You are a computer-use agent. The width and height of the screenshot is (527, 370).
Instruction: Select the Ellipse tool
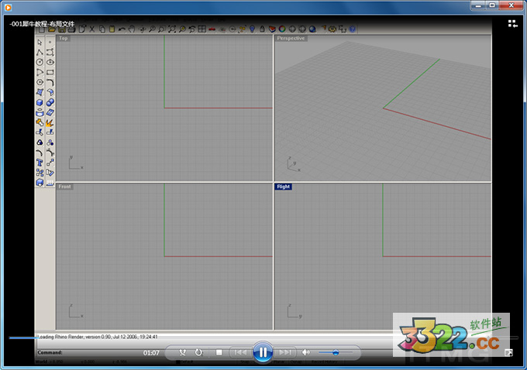[x=50, y=63]
